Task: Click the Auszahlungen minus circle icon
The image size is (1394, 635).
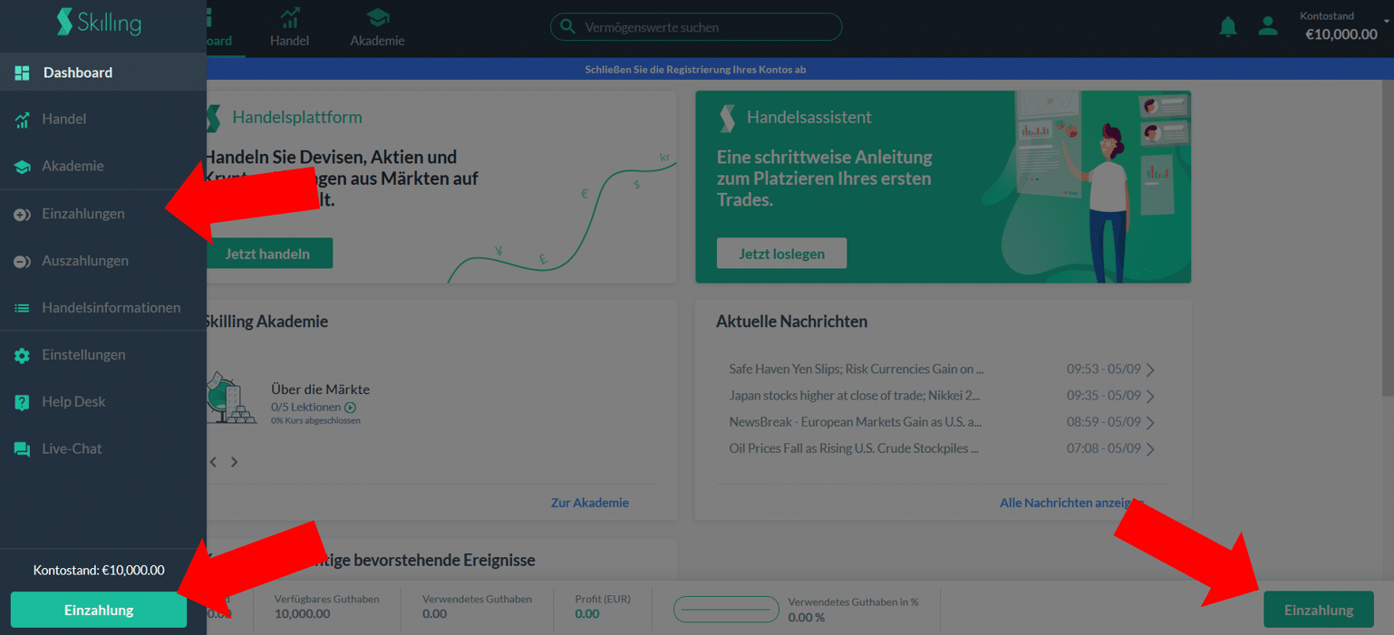Action: click(22, 261)
